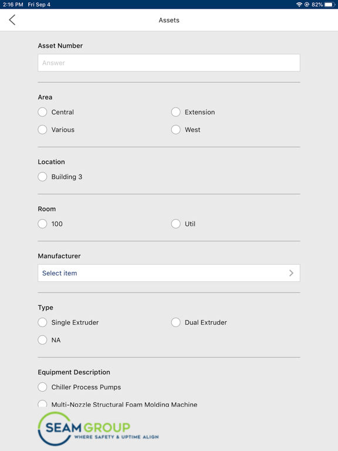Tap the back arrow icon
Image resolution: width=338 pixels, height=451 pixels.
pos(12,20)
